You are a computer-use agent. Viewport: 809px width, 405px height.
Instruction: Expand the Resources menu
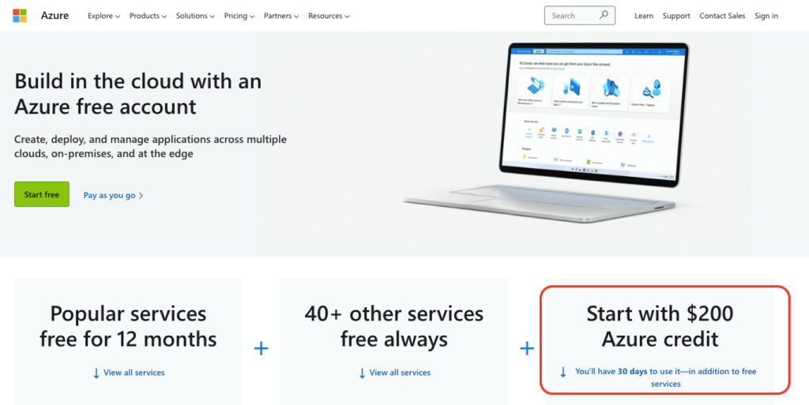point(329,16)
